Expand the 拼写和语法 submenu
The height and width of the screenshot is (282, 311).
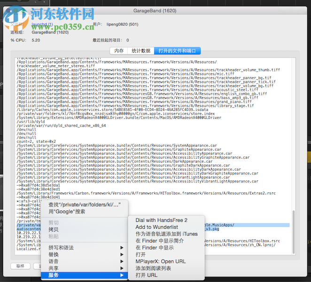(x=84, y=248)
